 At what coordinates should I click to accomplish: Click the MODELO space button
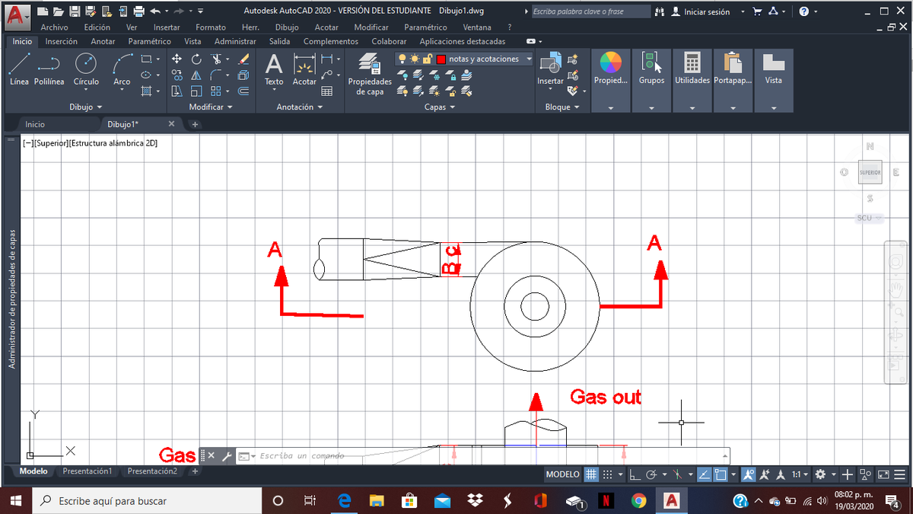click(563, 474)
